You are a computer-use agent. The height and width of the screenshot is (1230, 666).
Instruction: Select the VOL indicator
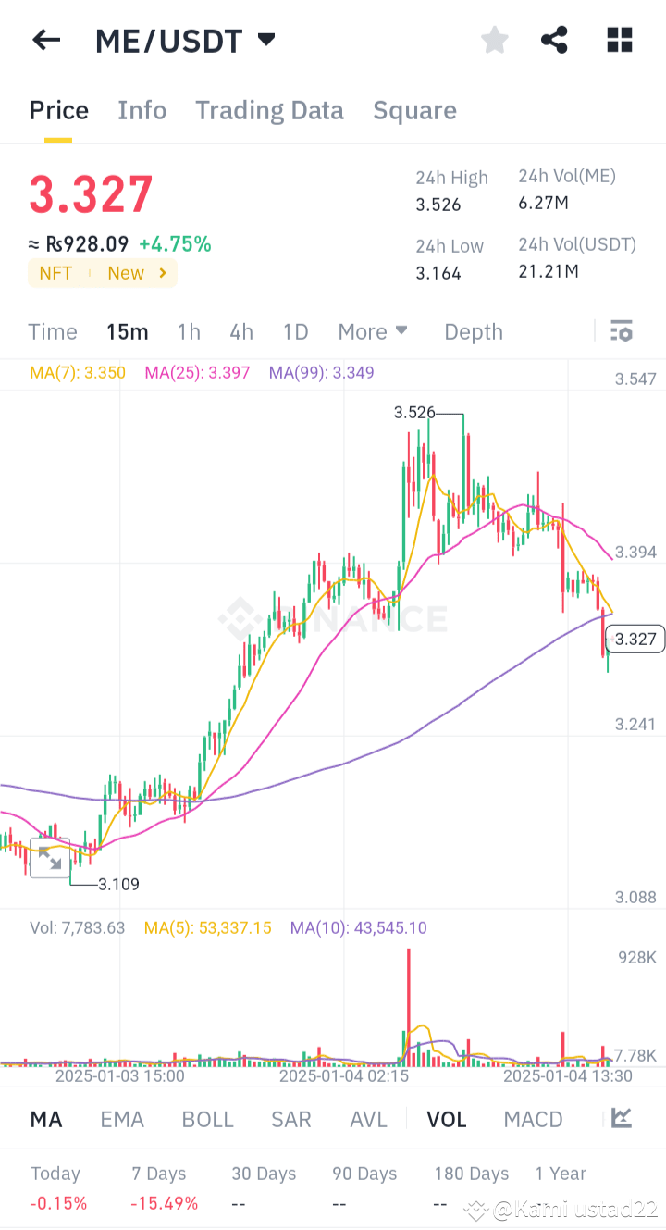(447, 1119)
